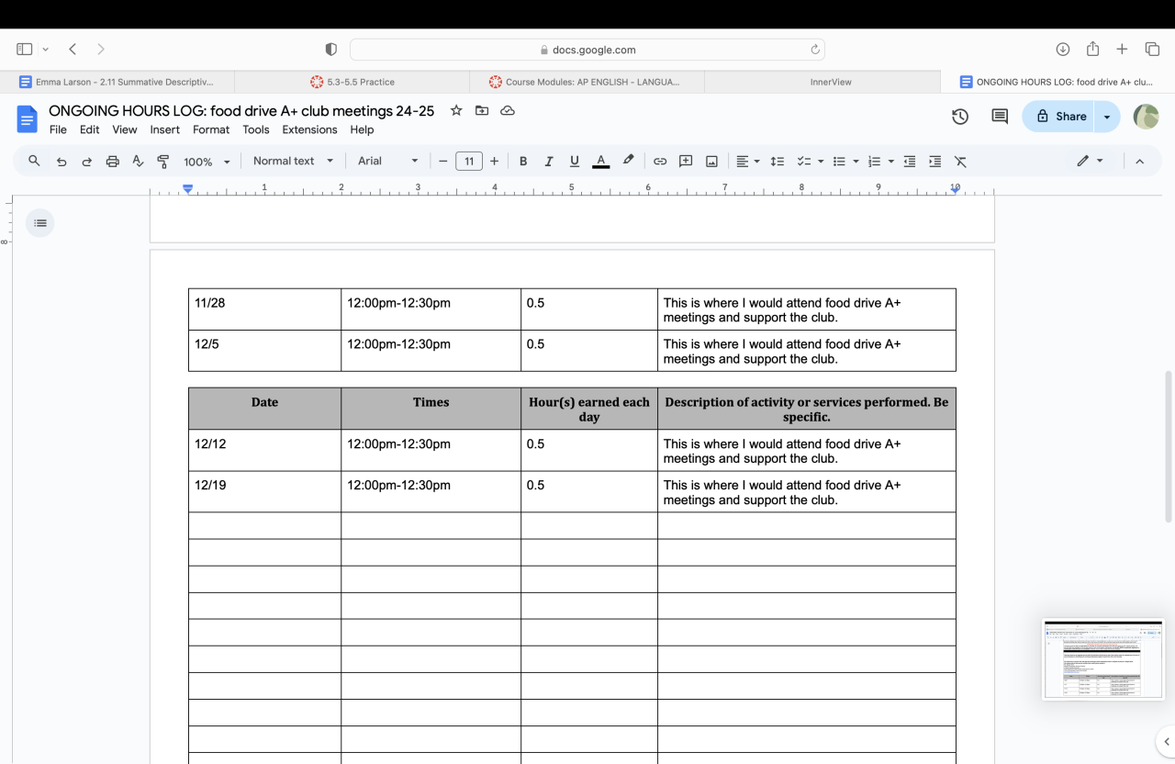The height and width of the screenshot is (764, 1175).
Task: Expand the bulleted list options arrow
Action: [x=856, y=162]
